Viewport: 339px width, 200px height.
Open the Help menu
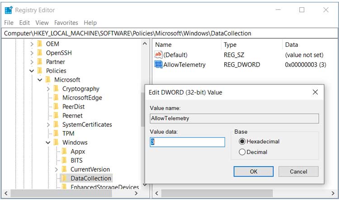tap(90, 23)
